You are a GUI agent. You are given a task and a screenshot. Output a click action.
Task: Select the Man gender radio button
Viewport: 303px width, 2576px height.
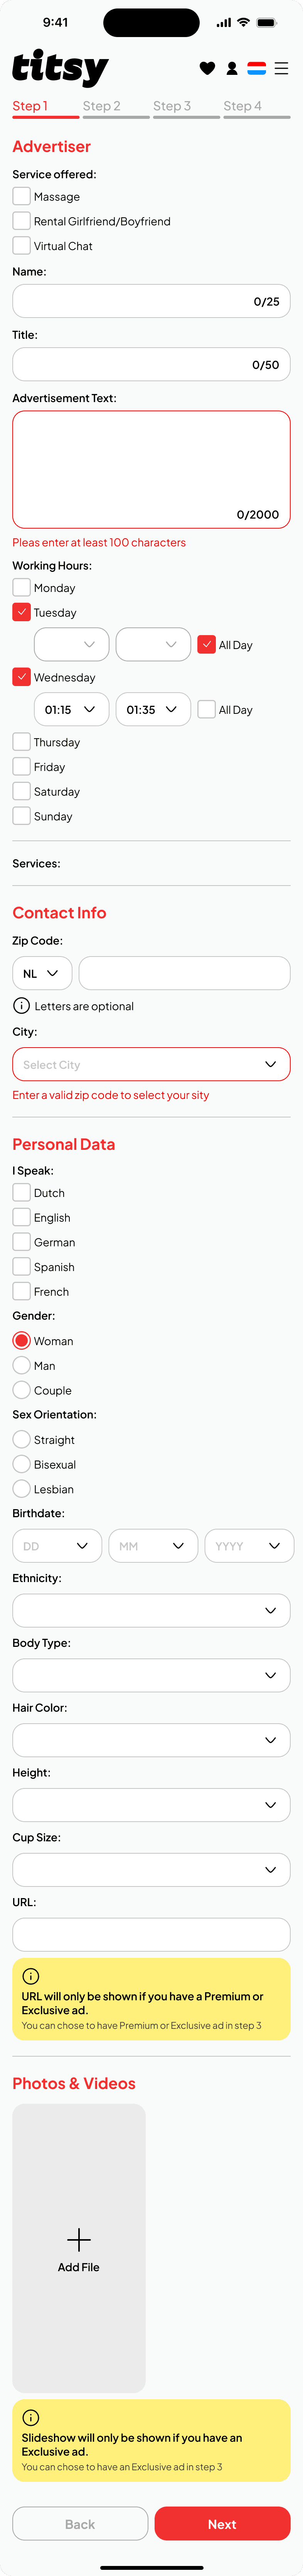21,1366
